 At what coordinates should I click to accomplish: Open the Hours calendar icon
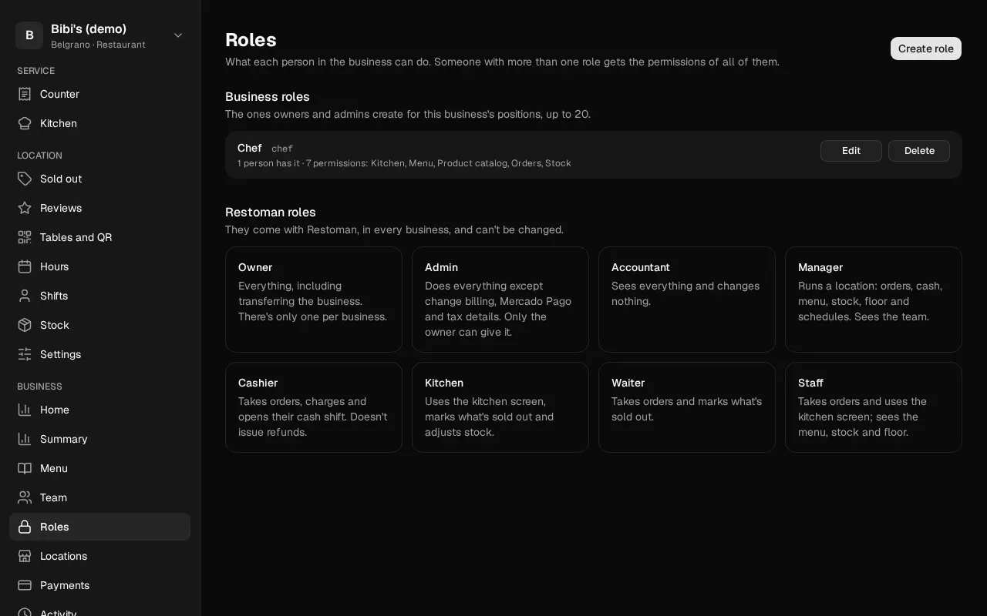tap(25, 266)
